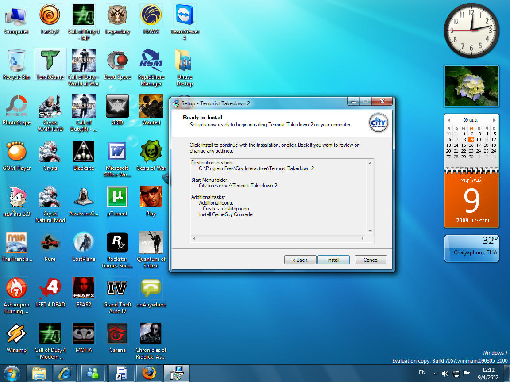Select the LEFT 4 DEAD icon
Viewport: 510px width, 382px height.
(50, 292)
